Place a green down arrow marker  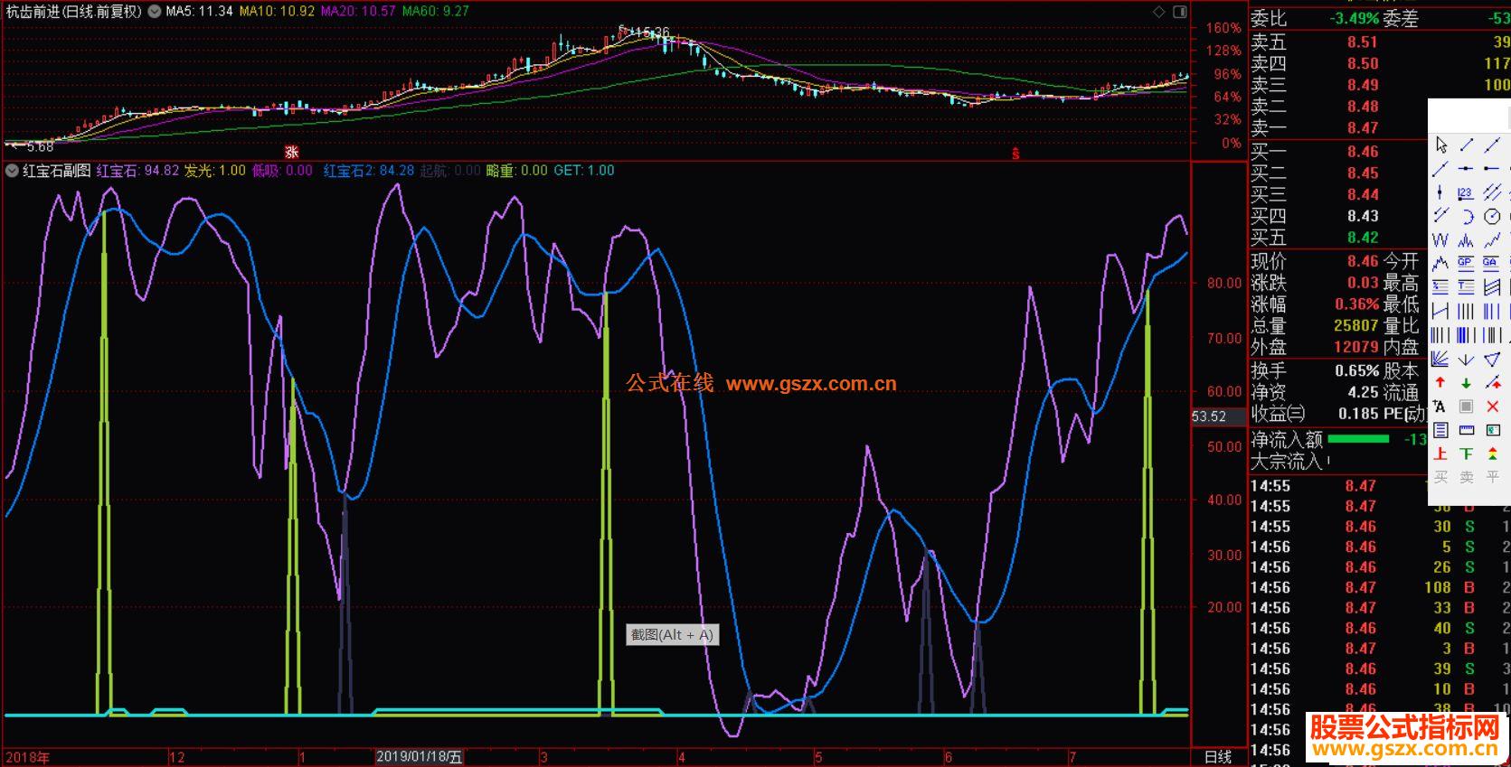pyautogui.click(x=1466, y=383)
